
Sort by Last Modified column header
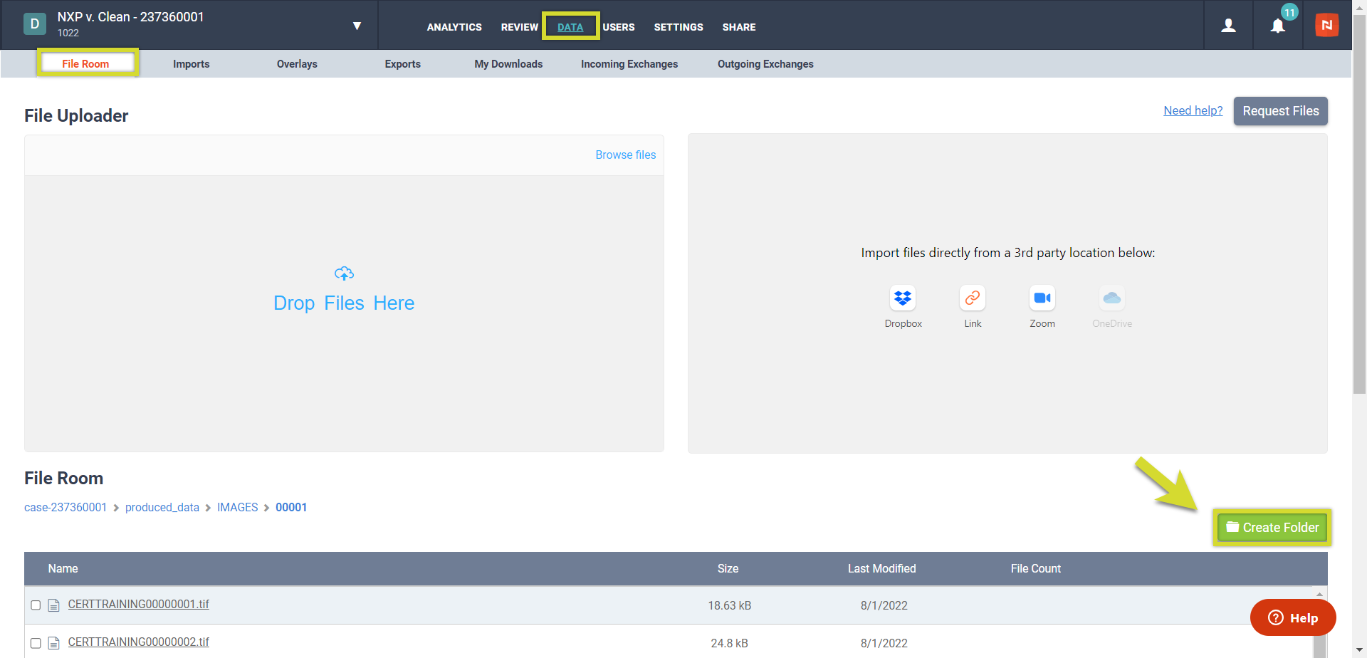click(x=881, y=568)
